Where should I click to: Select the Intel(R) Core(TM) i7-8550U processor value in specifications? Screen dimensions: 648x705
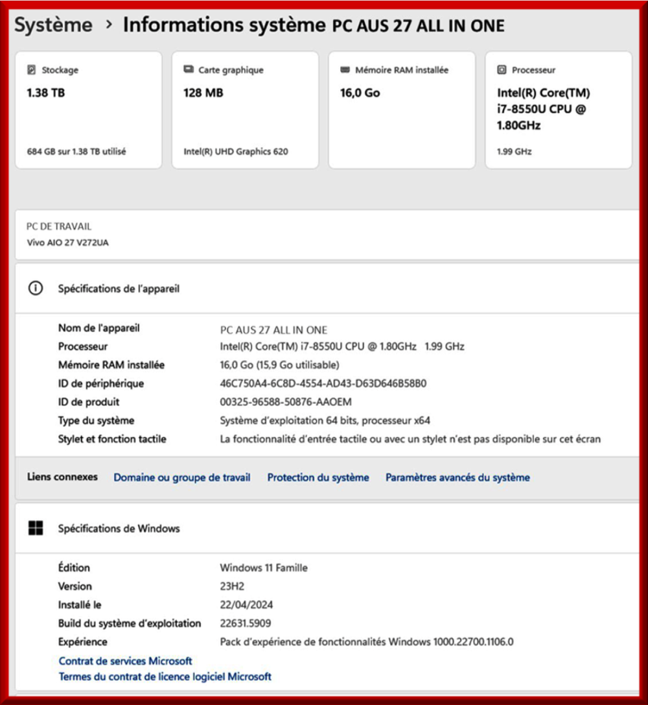pos(341,346)
